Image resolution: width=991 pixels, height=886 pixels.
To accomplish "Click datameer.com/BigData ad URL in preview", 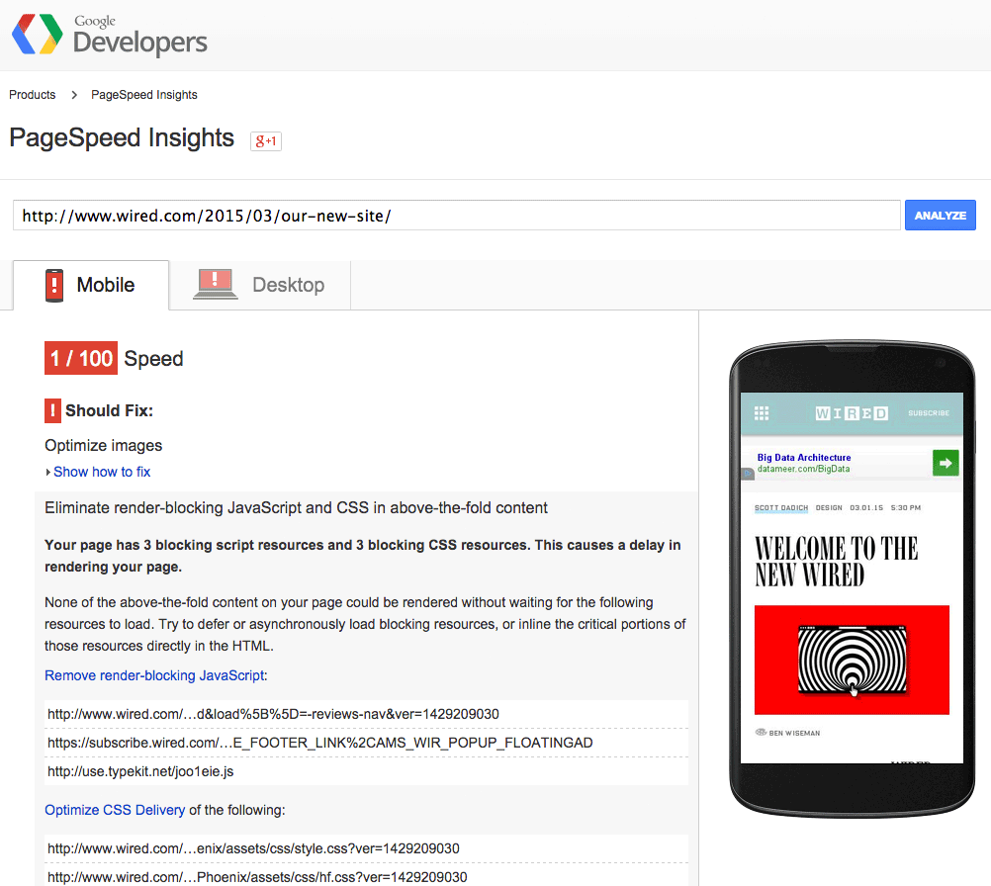I will (803, 469).
